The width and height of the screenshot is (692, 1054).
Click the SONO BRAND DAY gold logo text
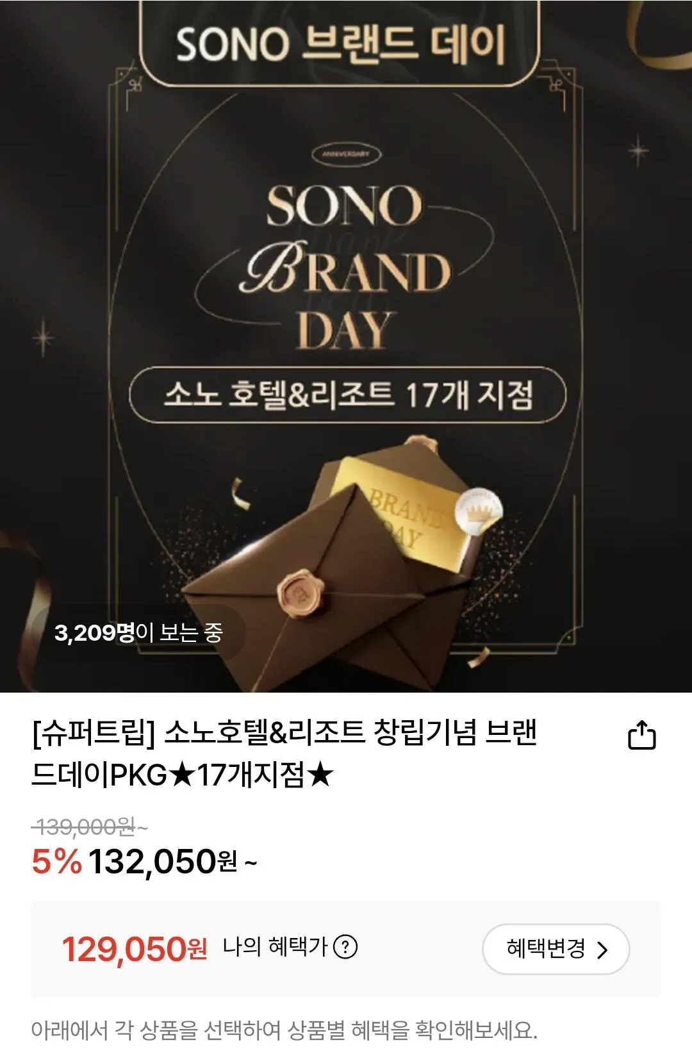[x=346, y=267]
